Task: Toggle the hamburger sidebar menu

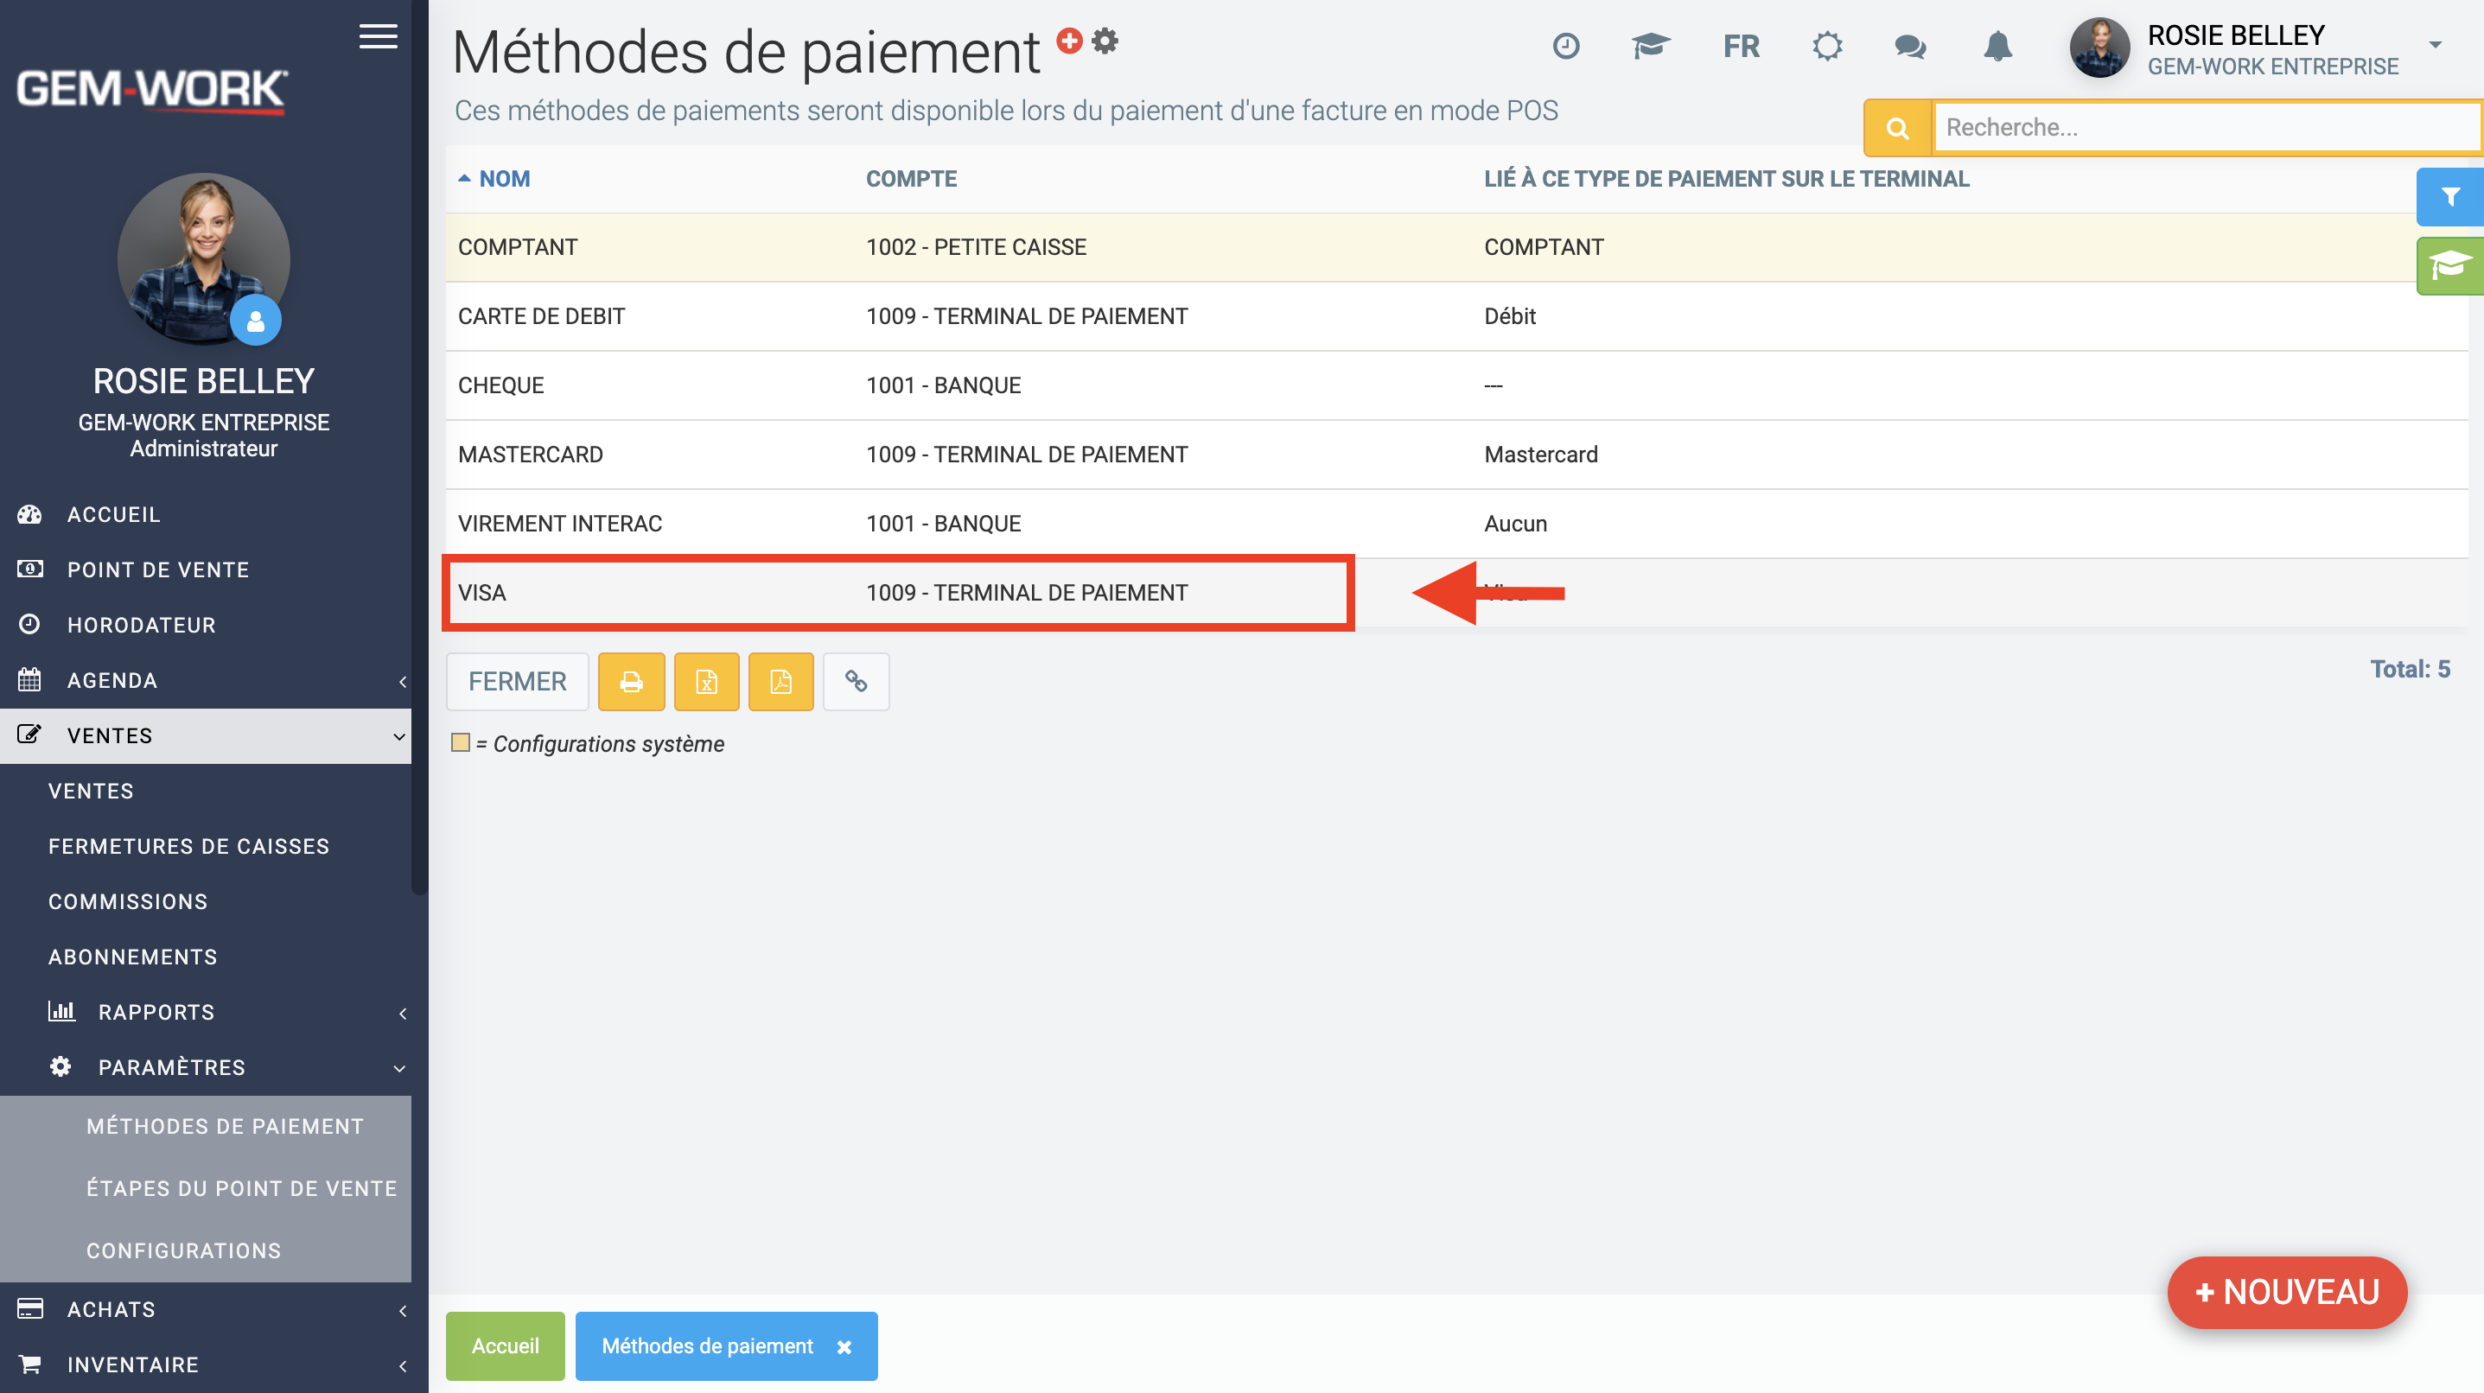Action: 378,36
